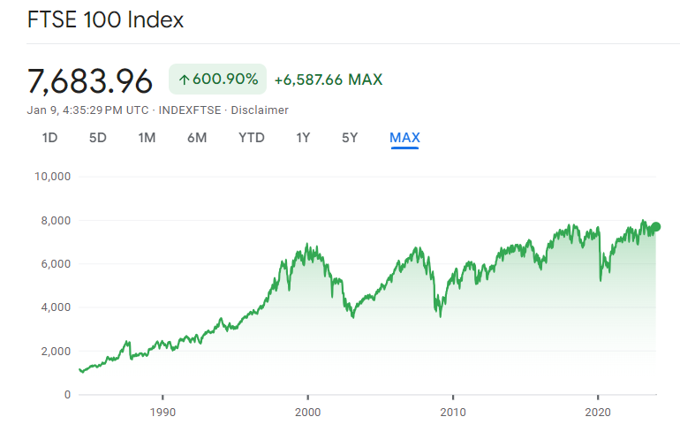Choose the 1M chart range

(x=147, y=138)
